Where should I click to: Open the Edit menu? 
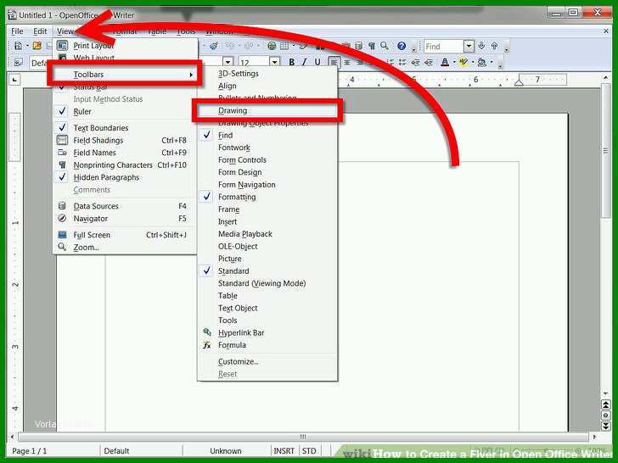point(40,31)
